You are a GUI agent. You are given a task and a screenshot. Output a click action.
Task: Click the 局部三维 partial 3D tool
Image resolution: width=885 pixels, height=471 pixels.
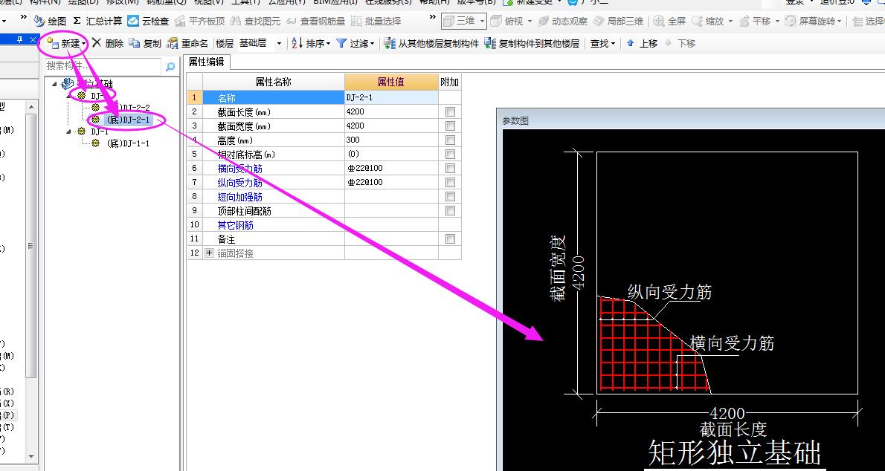coord(618,21)
